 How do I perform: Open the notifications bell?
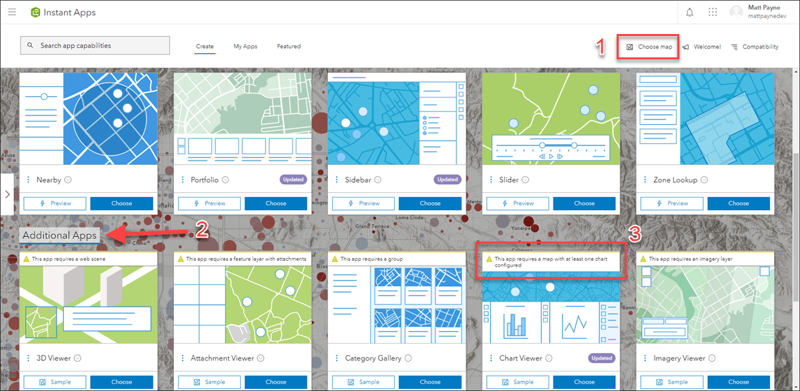[689, 12]
